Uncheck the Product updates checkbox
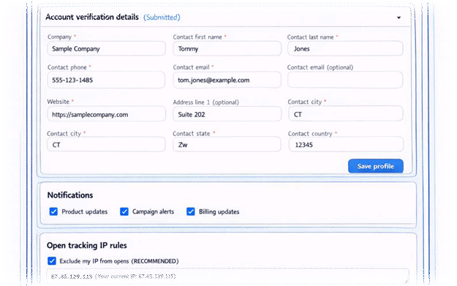The width and height of the screenshot is (457, 286). point(53,211)
